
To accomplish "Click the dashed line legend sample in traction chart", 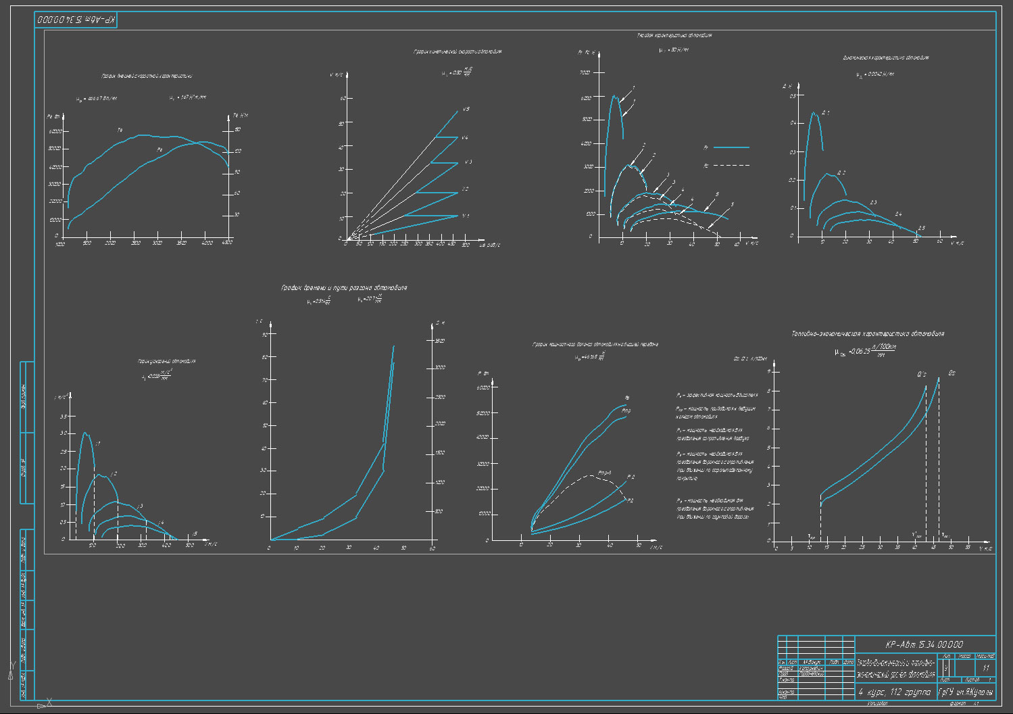I will 731,165.
